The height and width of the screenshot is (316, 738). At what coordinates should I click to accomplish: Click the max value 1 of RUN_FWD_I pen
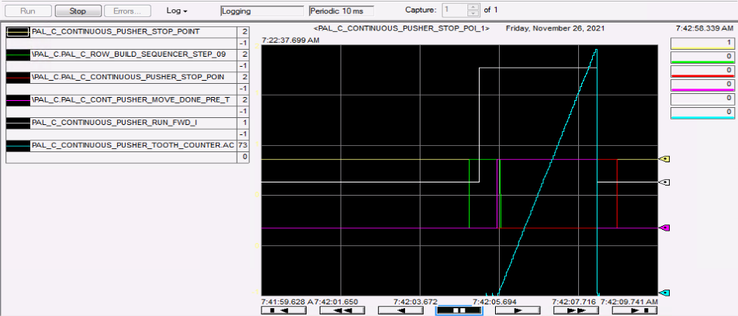(244, 123)
